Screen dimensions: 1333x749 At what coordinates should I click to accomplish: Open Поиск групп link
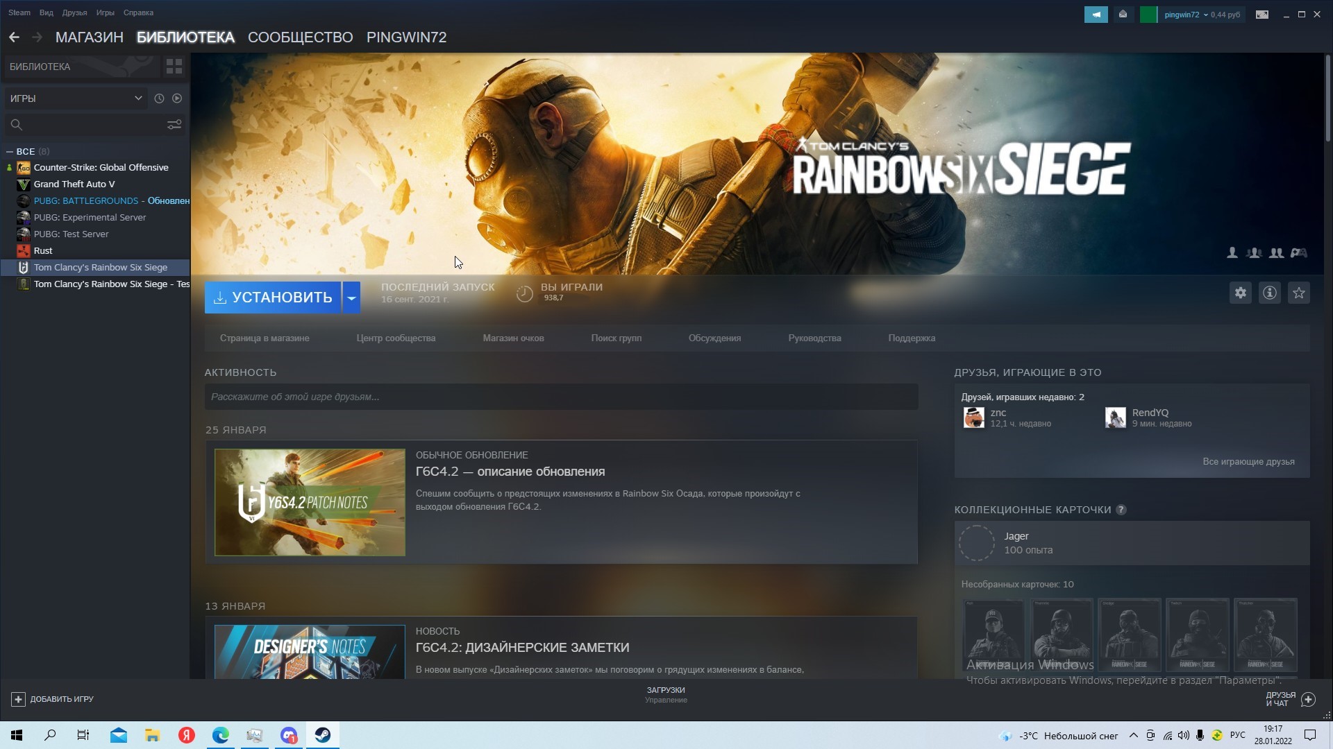coord(617,338)
